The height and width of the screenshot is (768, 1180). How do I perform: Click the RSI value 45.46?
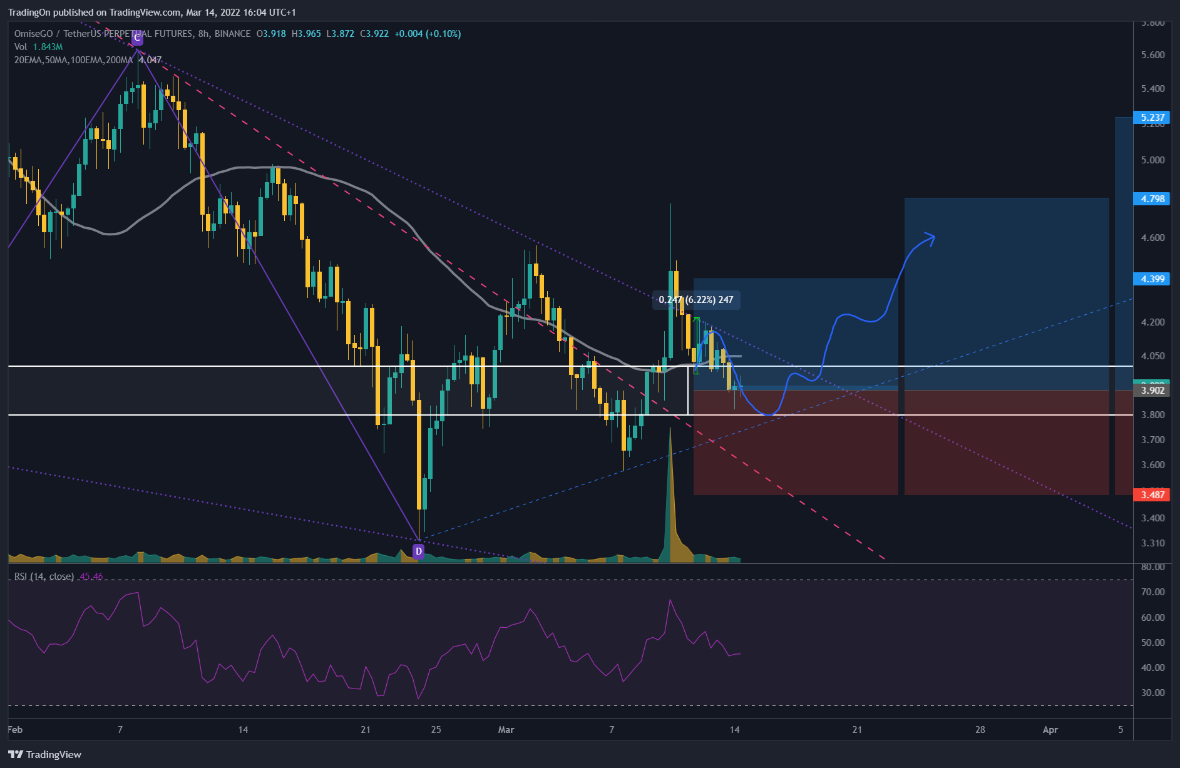point(91,576)
